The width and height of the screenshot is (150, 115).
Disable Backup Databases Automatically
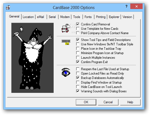pyautogui.click(x=78, y=78)
